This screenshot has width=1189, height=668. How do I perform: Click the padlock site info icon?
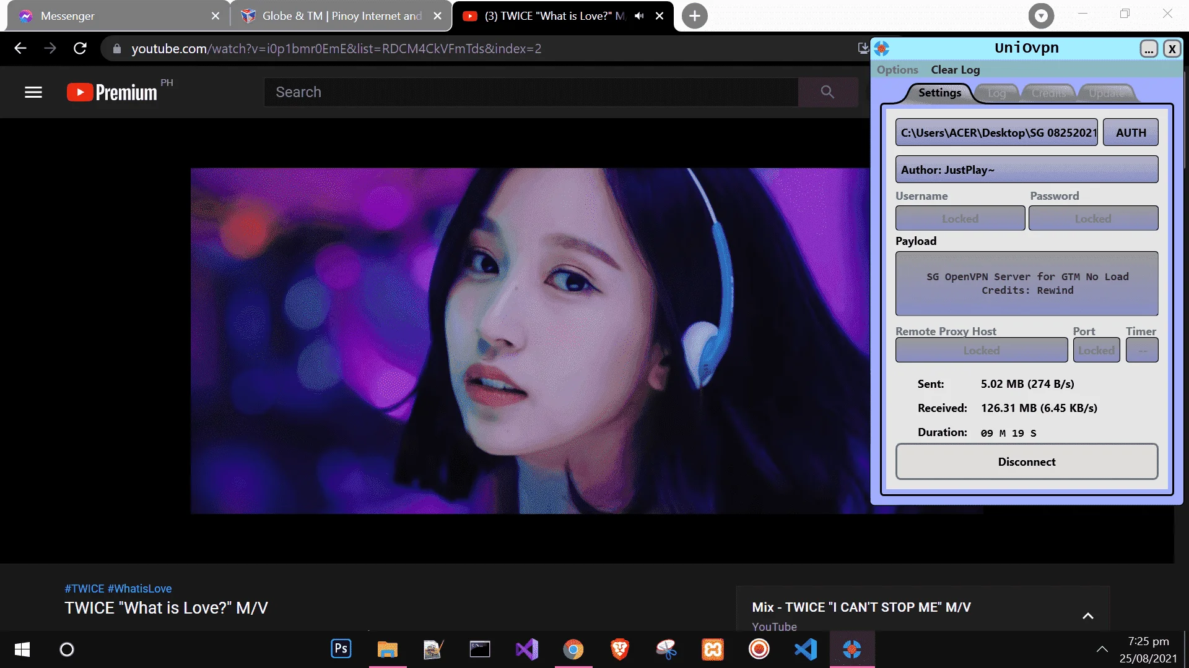pyautogui.click(x=116, y=48)
